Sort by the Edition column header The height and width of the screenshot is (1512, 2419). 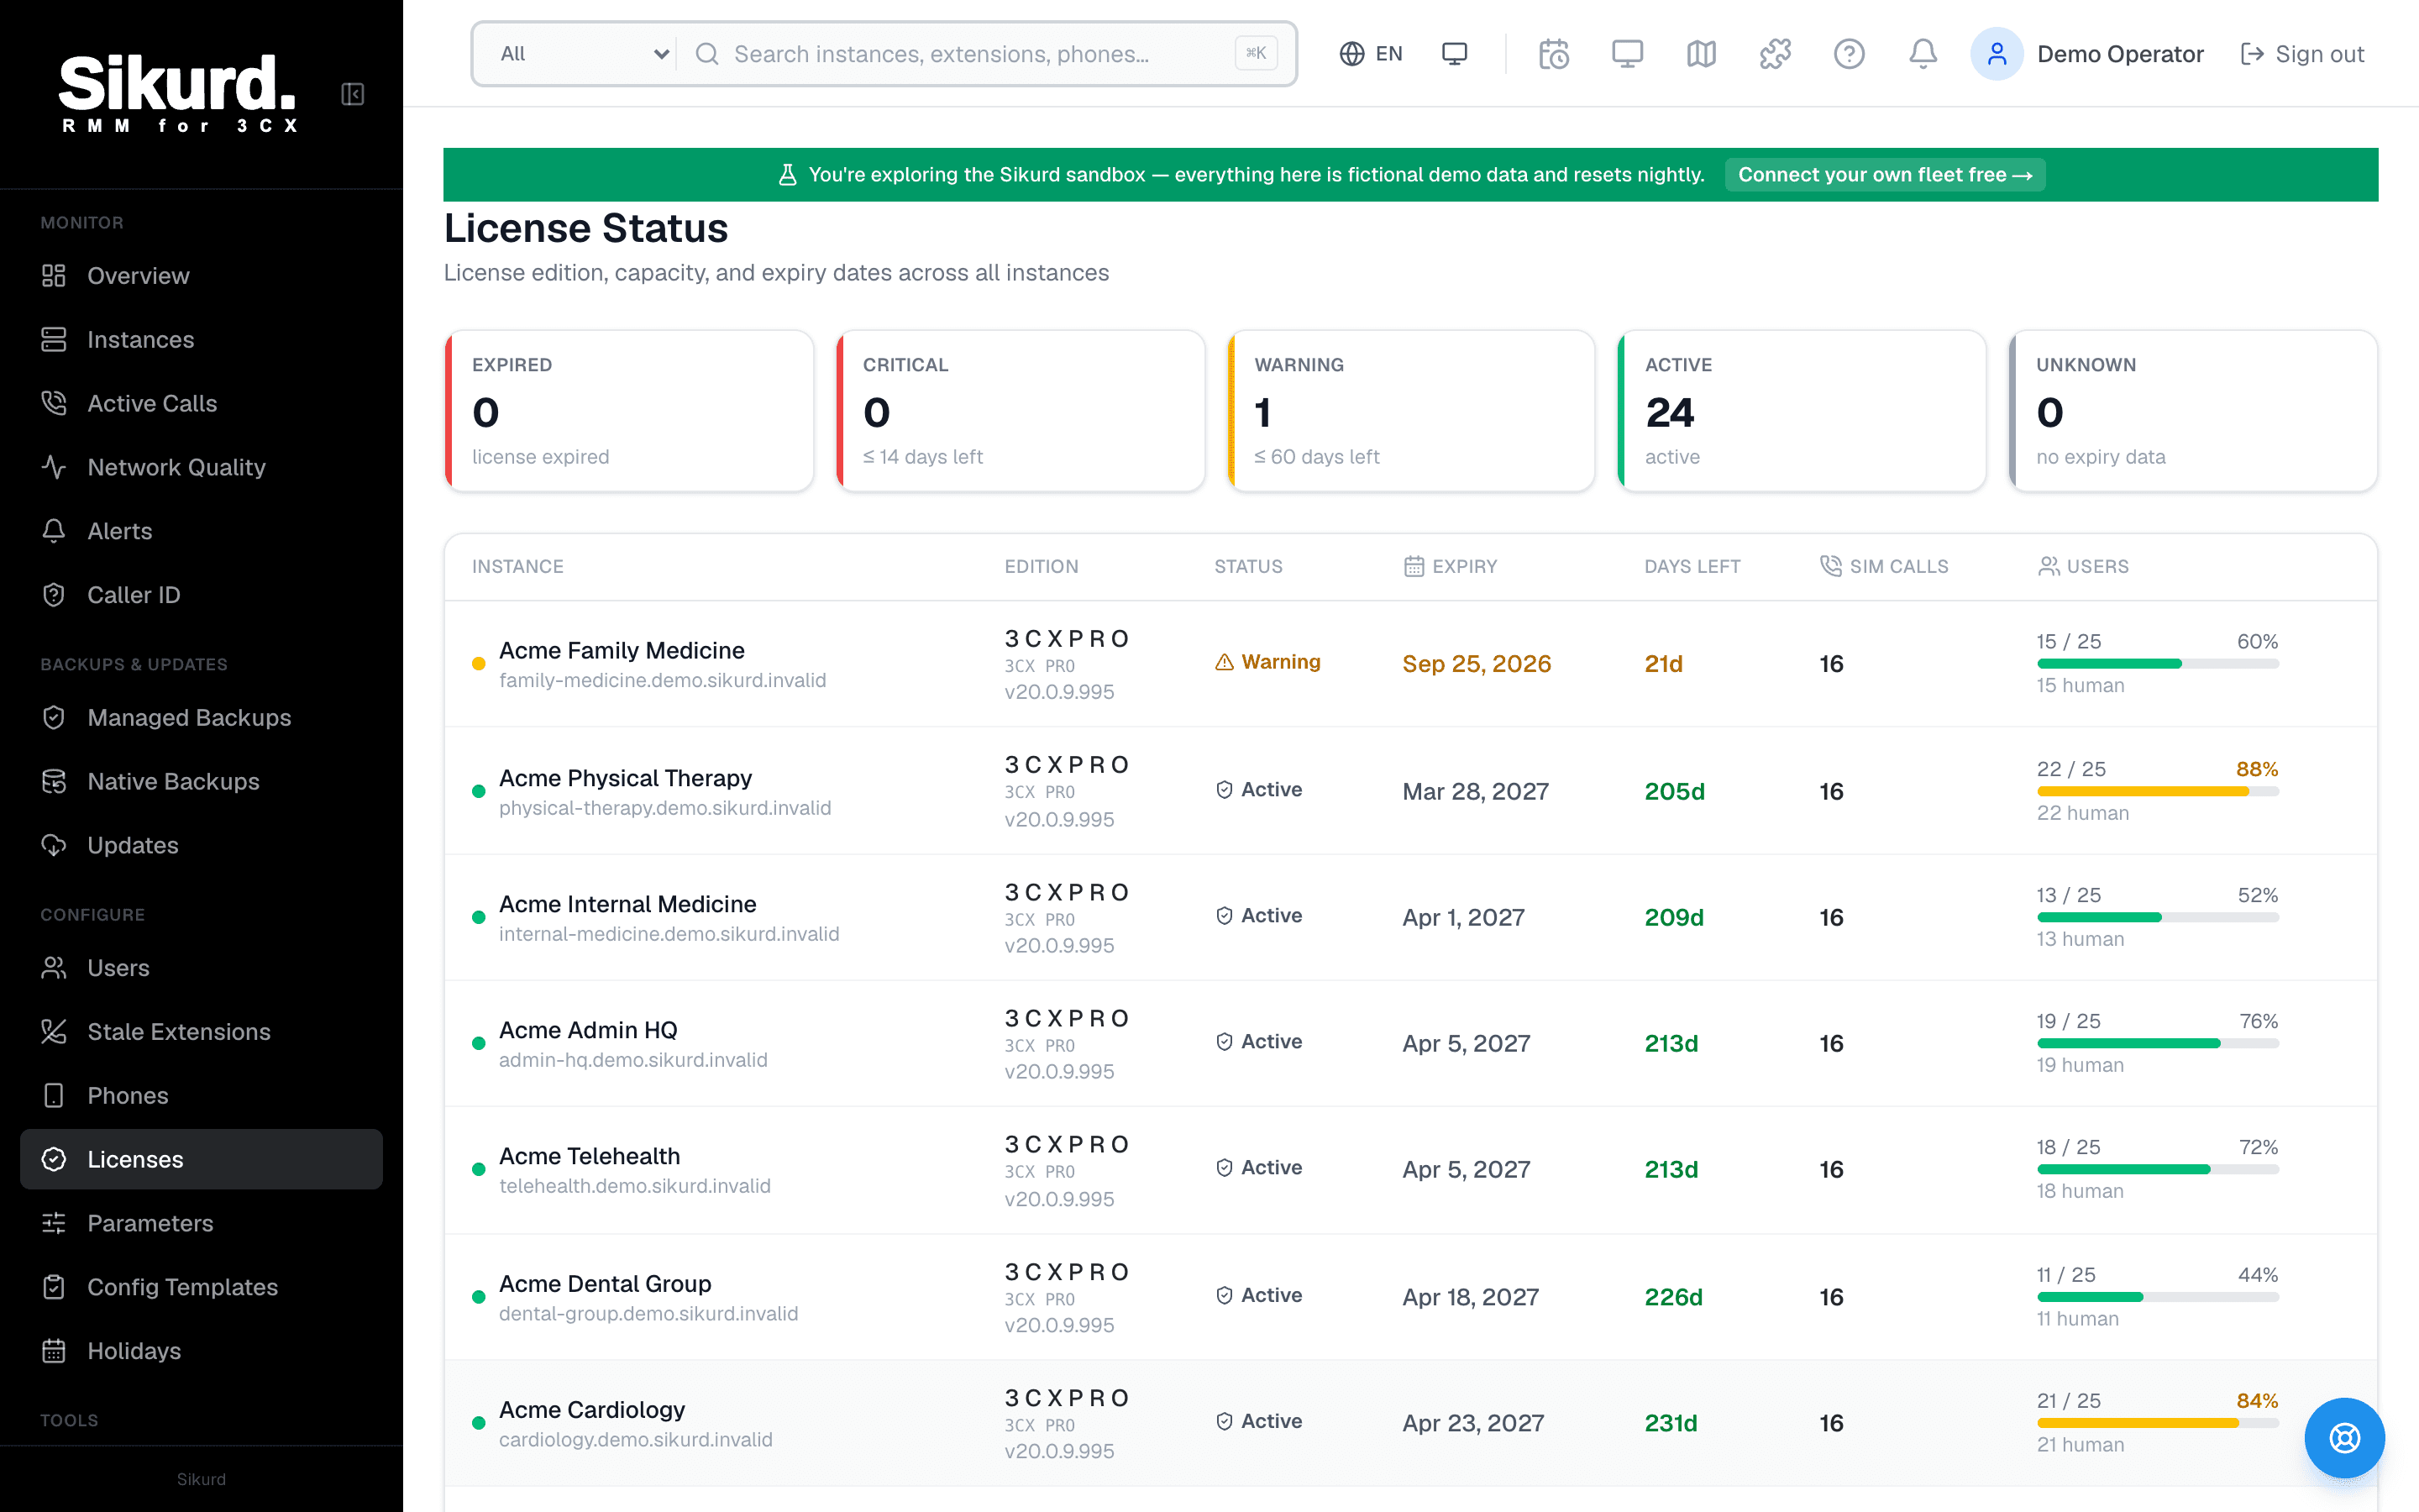(x=1042, y=567)
